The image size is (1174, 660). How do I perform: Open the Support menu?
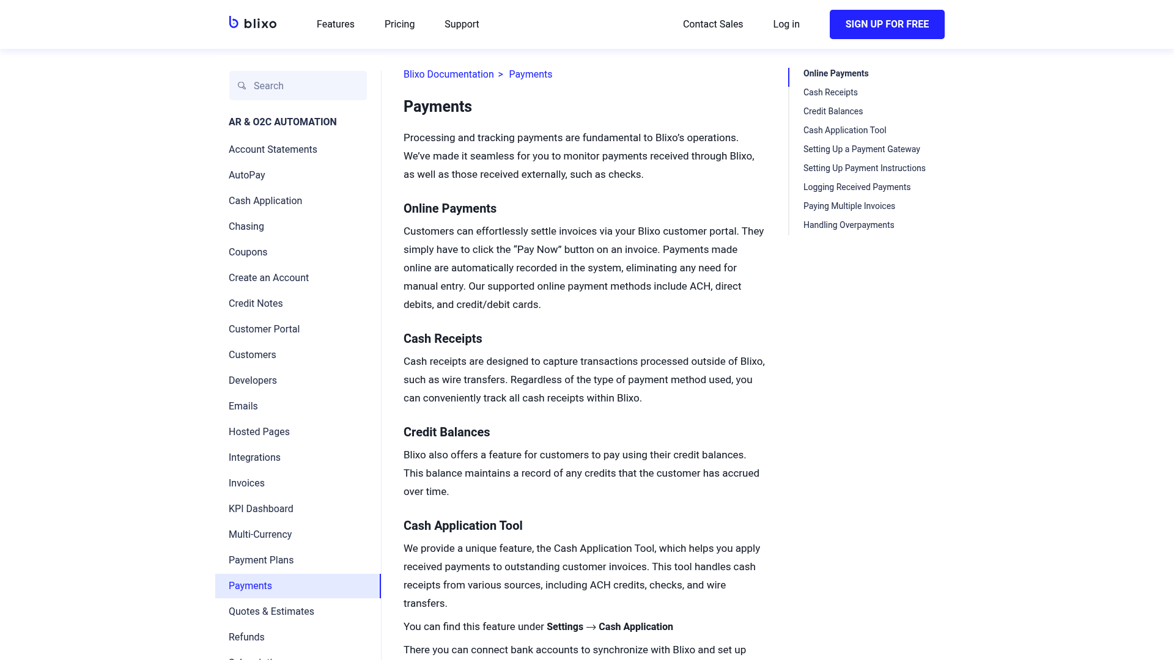point(462,24)
